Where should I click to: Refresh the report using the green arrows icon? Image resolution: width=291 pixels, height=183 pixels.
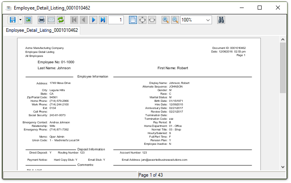[61, 20]
